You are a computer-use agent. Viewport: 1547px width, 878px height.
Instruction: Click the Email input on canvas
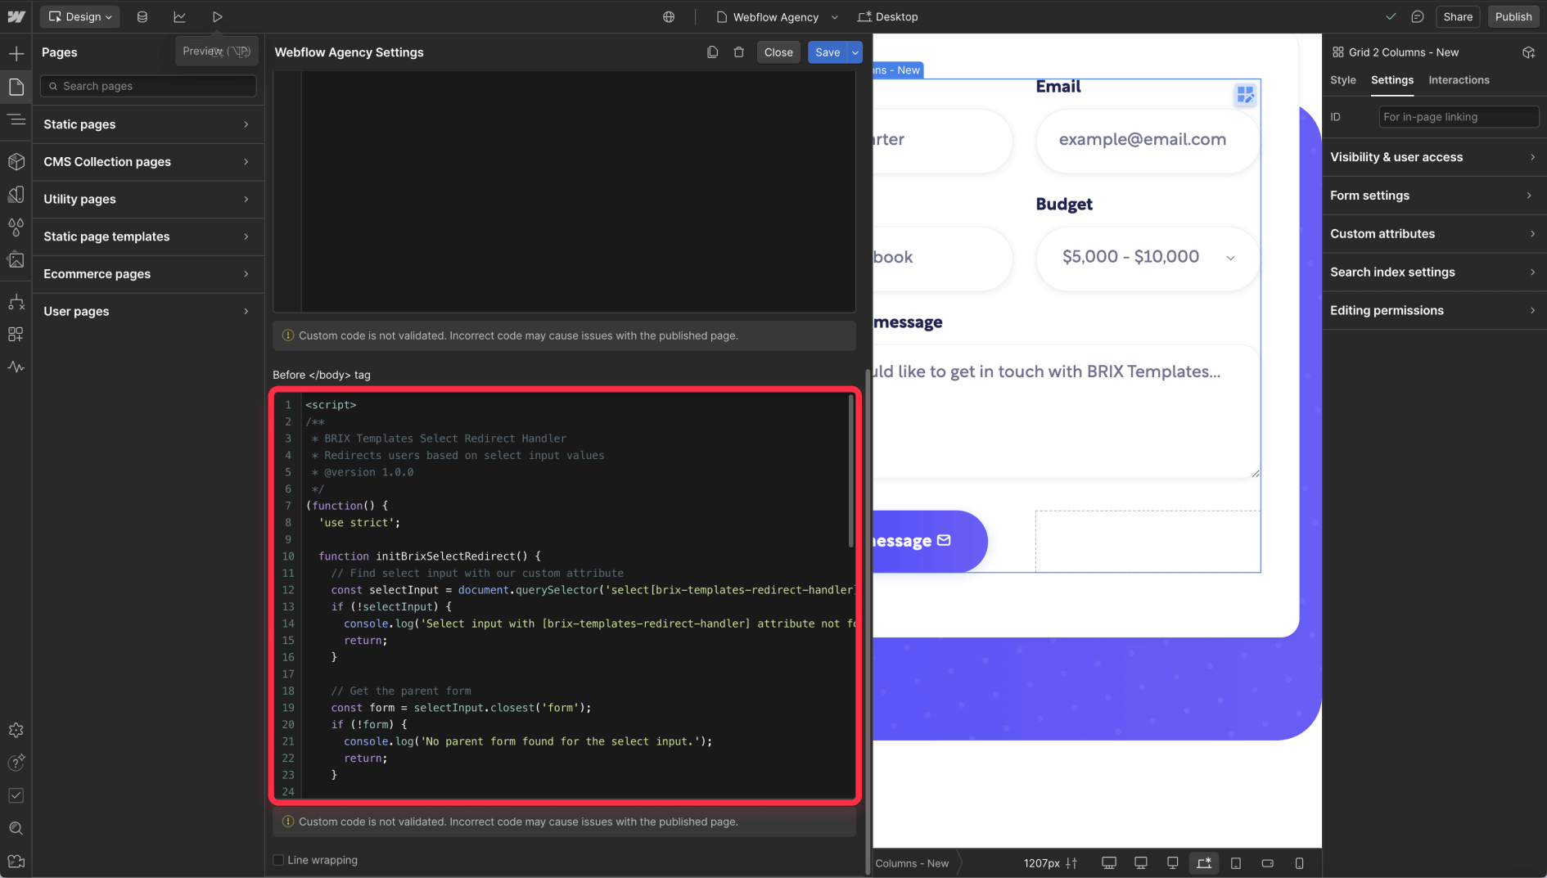(1147, 140)
